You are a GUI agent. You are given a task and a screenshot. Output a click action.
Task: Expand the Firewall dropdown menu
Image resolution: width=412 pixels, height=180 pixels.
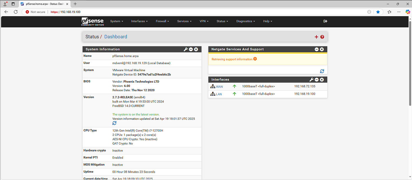point(162,21)
